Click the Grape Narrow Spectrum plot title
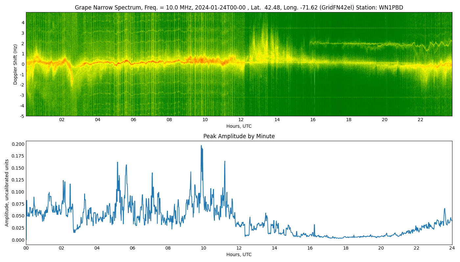The width and height of the screenshot is (460, 262). pos(239,8)
